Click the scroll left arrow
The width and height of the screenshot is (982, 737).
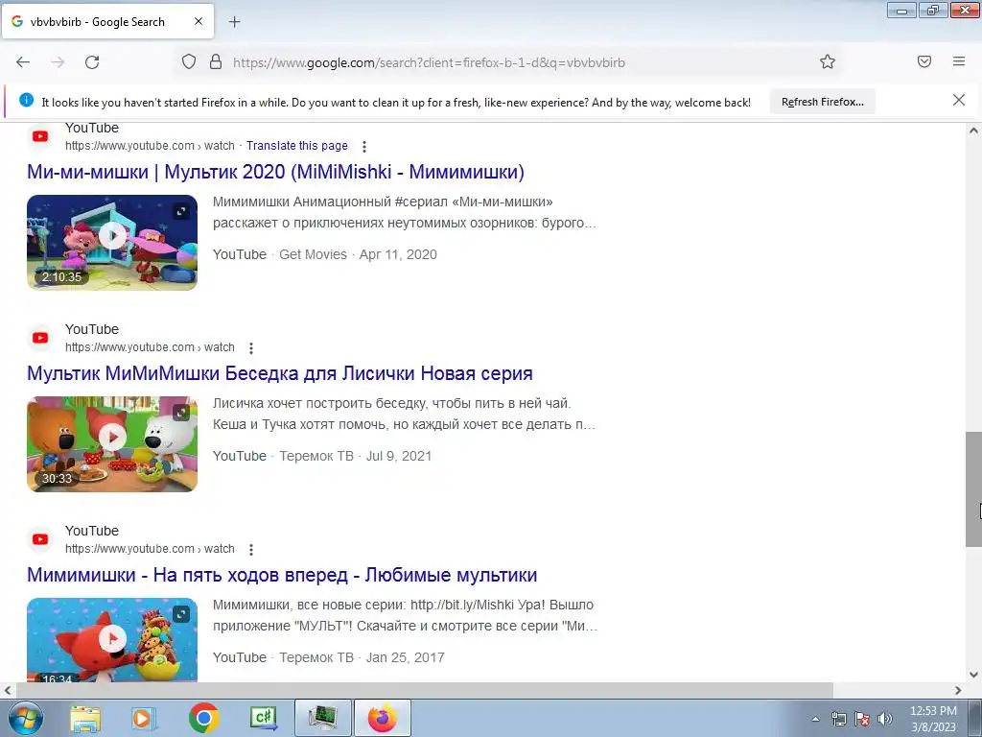click(x=7, y=690)
